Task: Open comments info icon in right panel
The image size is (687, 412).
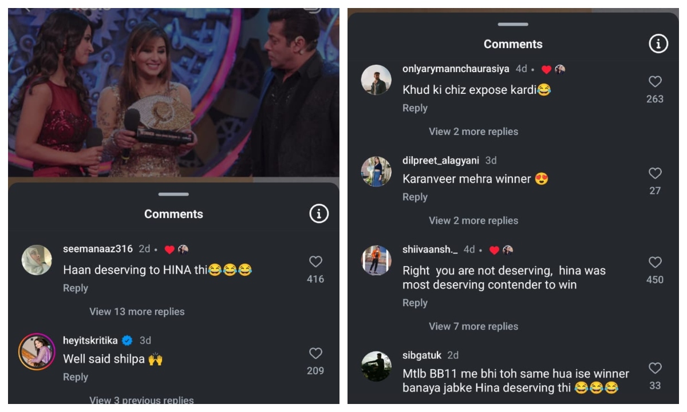Action: tap(658, 44)
